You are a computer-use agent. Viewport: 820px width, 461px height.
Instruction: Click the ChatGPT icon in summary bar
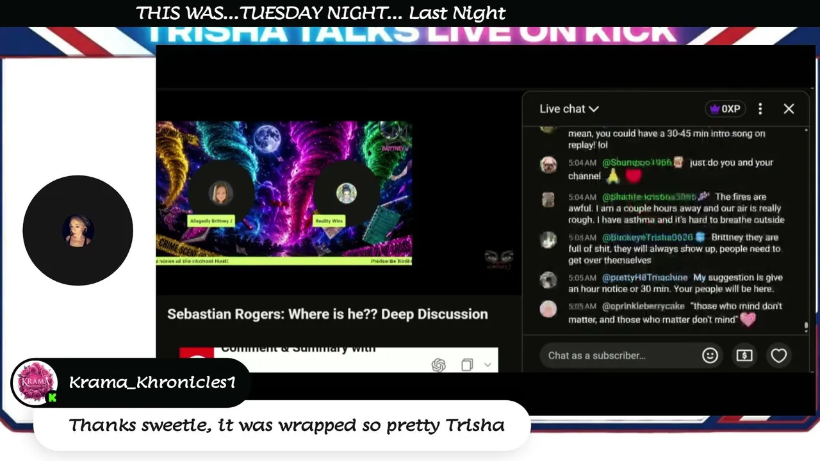tap(438, 365)
